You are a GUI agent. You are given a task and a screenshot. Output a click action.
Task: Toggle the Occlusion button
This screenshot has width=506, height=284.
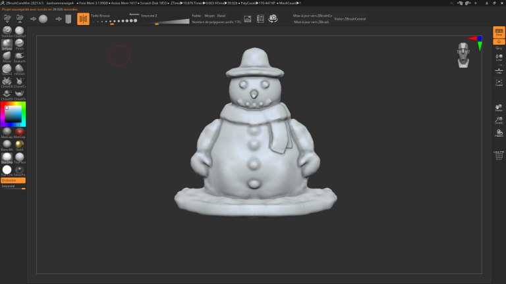click(13, 180)
